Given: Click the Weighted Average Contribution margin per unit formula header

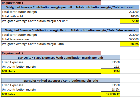Looking at the screenshot, I should 70,7.
